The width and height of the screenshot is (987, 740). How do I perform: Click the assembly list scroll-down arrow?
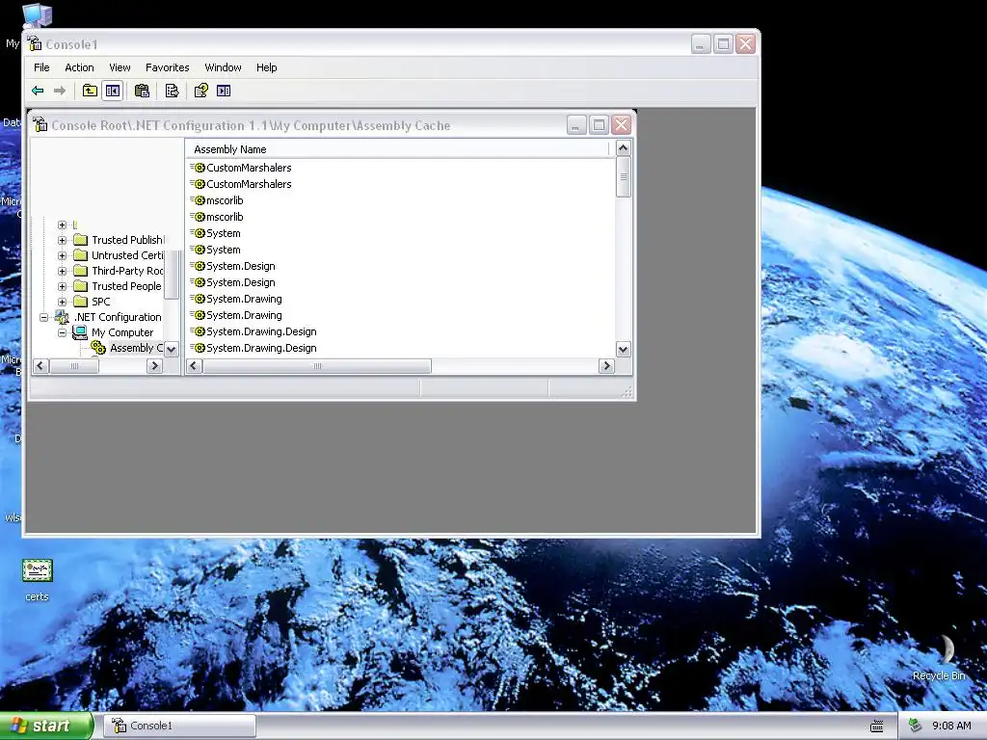(624, 349)
